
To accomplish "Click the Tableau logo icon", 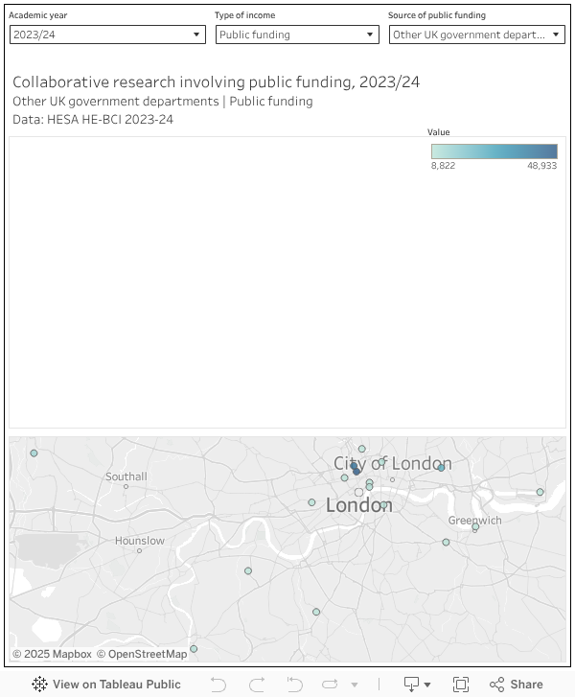I will point(39,685).
